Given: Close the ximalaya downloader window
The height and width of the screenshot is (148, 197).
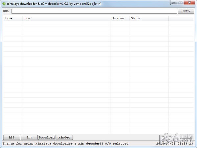Looking at the screenshot, I should pos(189,3).
